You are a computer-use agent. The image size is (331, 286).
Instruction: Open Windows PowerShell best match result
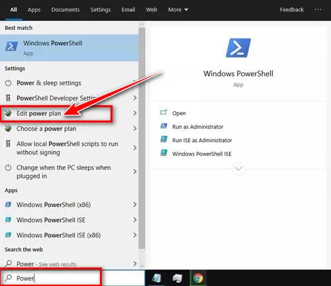click(69, 48)
